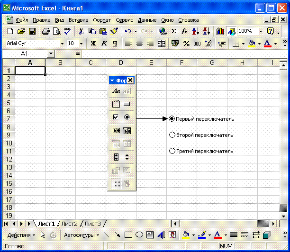Open the Сервис menu
This screenshot has height=252, width=290.
(x=124, y=20)
